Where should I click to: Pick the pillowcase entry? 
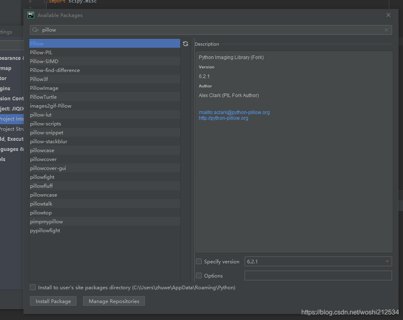pos(104,150)
